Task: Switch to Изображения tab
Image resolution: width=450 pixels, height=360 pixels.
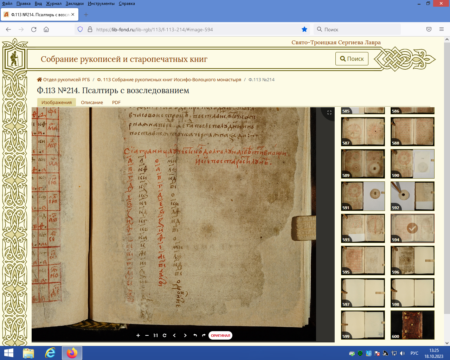Action: 57,102
